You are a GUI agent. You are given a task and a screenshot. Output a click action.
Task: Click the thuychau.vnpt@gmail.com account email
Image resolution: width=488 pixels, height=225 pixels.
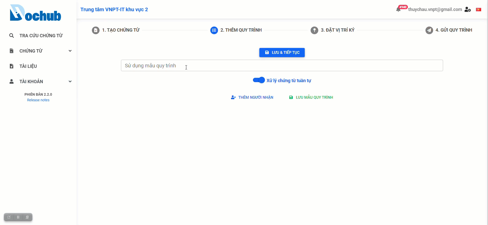click(x=435, y=9)
